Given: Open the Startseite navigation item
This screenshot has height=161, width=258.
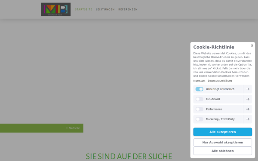Looking at the screenshot, I should pyautogui.click(x=83, y=9).
